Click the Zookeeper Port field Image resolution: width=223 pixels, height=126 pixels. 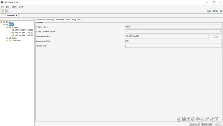[x=173, y=41]
